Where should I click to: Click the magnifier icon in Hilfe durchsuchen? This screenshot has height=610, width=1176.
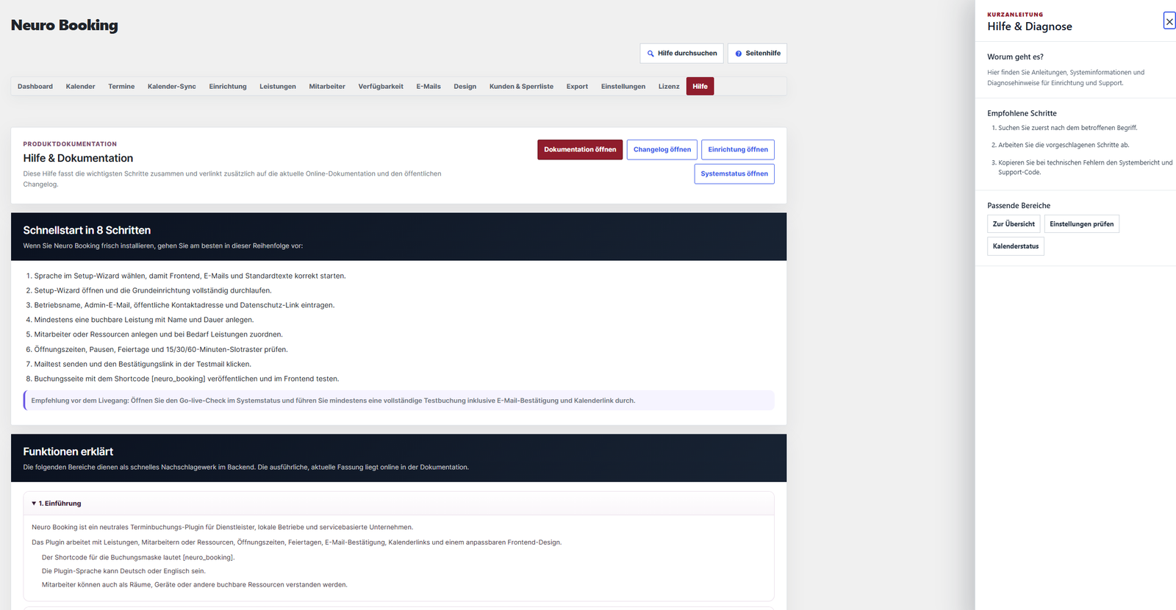(x=650, y=54)
